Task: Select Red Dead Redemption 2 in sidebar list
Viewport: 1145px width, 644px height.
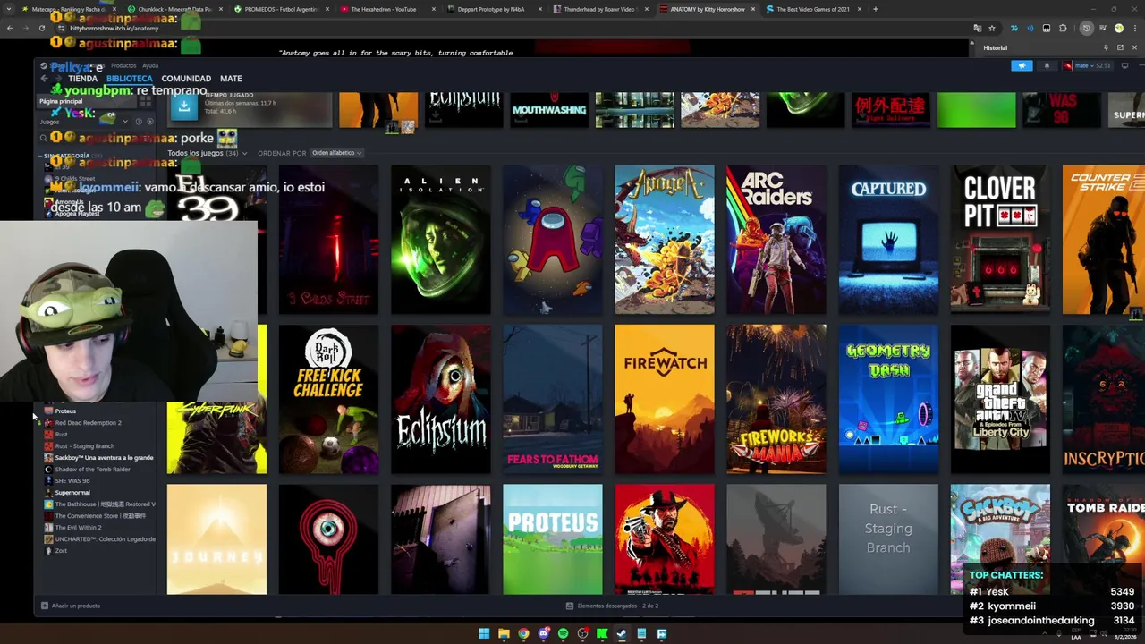Action: pos(88,422)
